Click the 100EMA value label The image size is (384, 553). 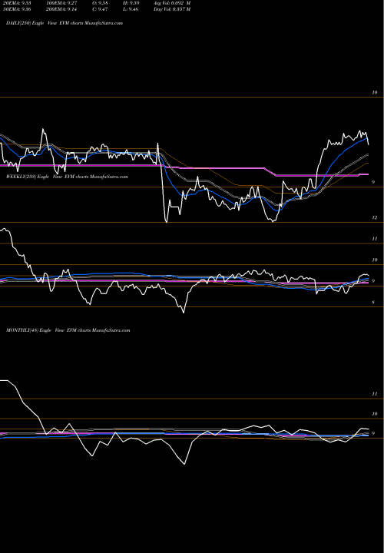click(x=61, y=3)
